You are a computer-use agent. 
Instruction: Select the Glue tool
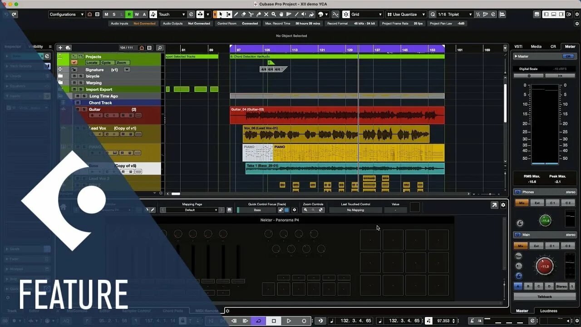coord(259,15)
